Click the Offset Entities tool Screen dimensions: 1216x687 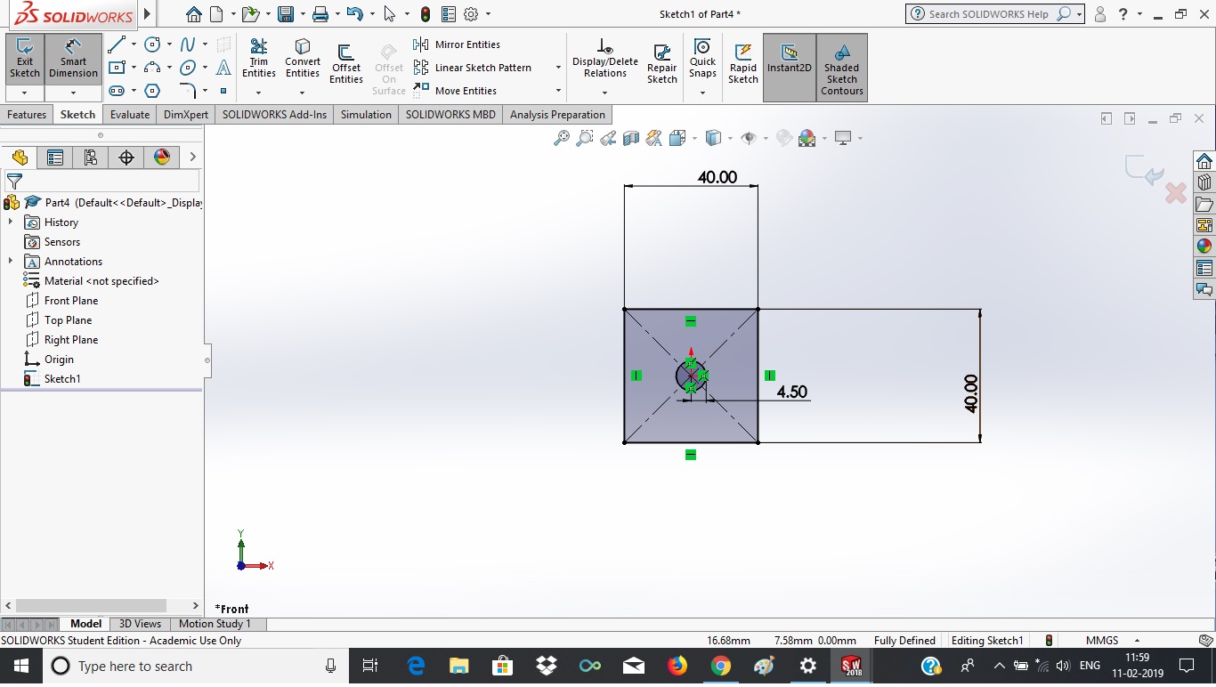pyautogui.click(x=346, y=64)
